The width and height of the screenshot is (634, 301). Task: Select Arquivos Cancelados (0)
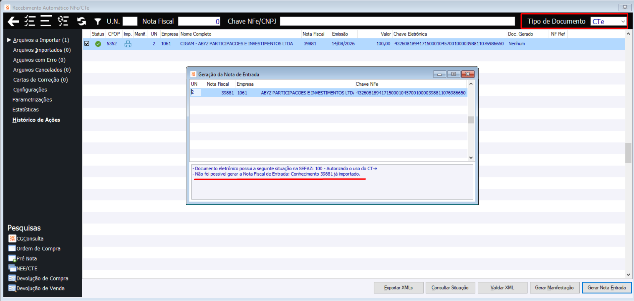(42, 70)
